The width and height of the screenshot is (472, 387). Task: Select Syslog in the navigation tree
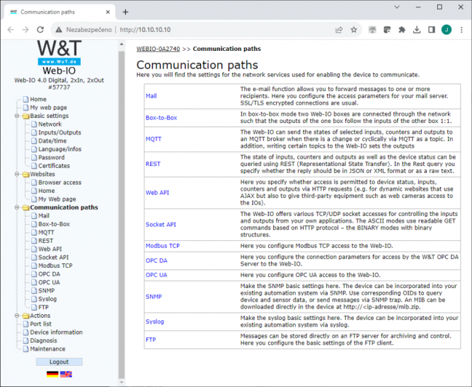[x=47, y=299]
